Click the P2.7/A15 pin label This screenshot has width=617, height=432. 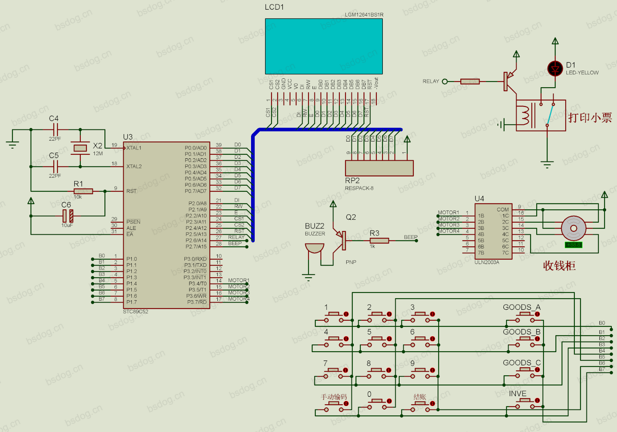196,247
